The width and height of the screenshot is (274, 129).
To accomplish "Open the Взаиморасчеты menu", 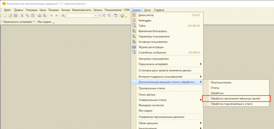I will (x=82, y=10).
